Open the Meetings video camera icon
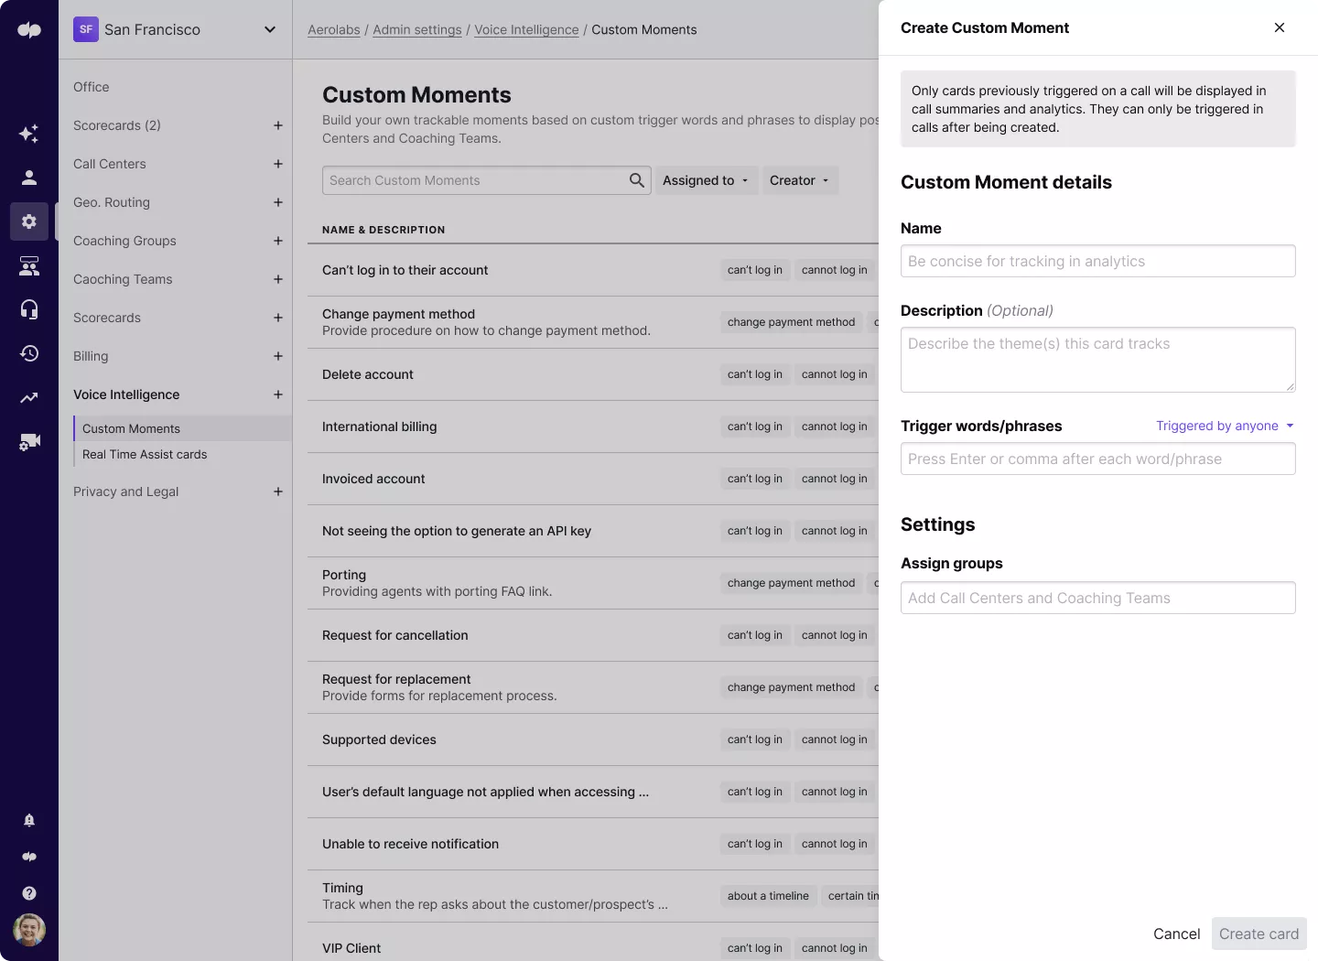The height and width of the screenshot is (961, 1318). point(29,441)
